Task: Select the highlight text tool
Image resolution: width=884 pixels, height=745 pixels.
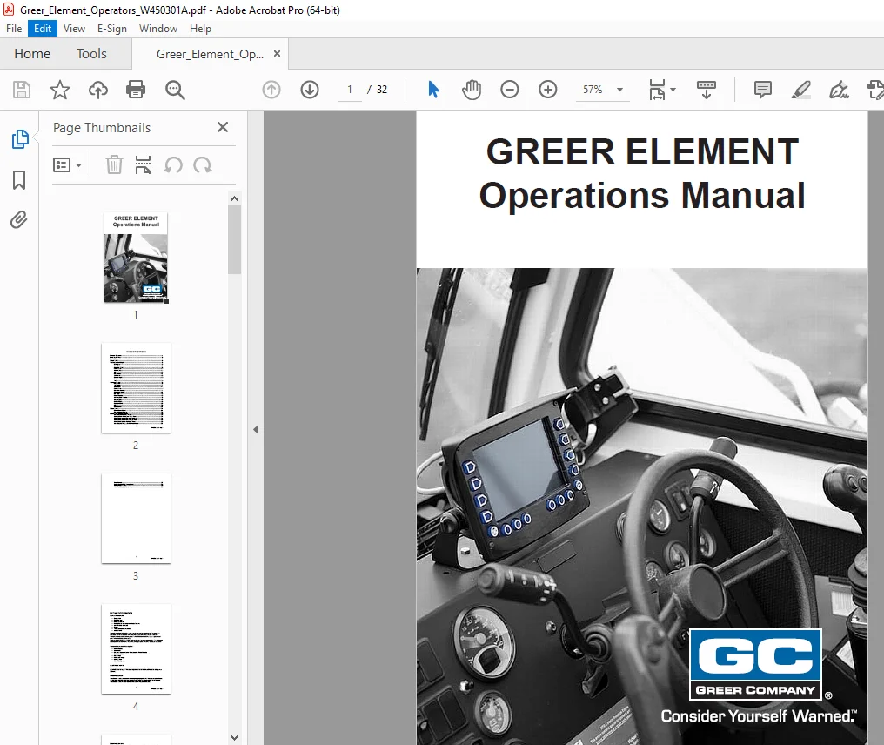Action: coord(801,89)
